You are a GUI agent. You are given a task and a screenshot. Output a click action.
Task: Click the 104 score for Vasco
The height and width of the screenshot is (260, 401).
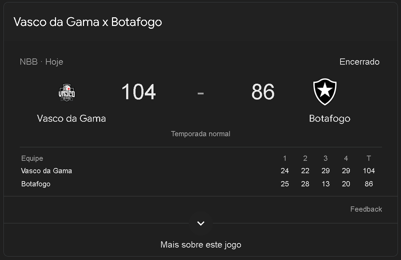(x=139, y=92)
